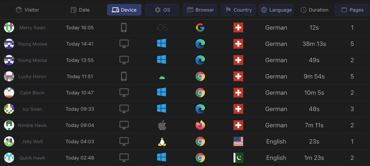This screenshot has height=166, width=370.
Task: Toggle the Country column button
Action: click(x=238, y=10)
